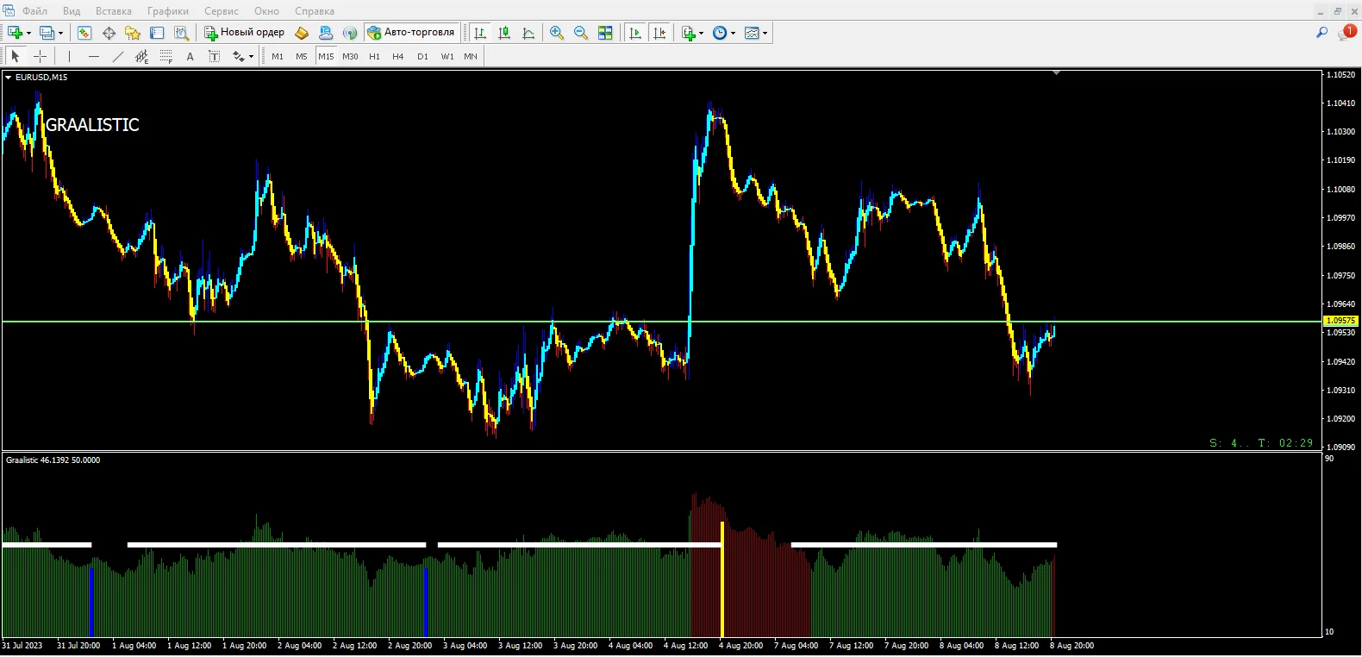Open the Окно menu
The width and height of the screenshot is (1362, 657).
click(x=266, y=11)
